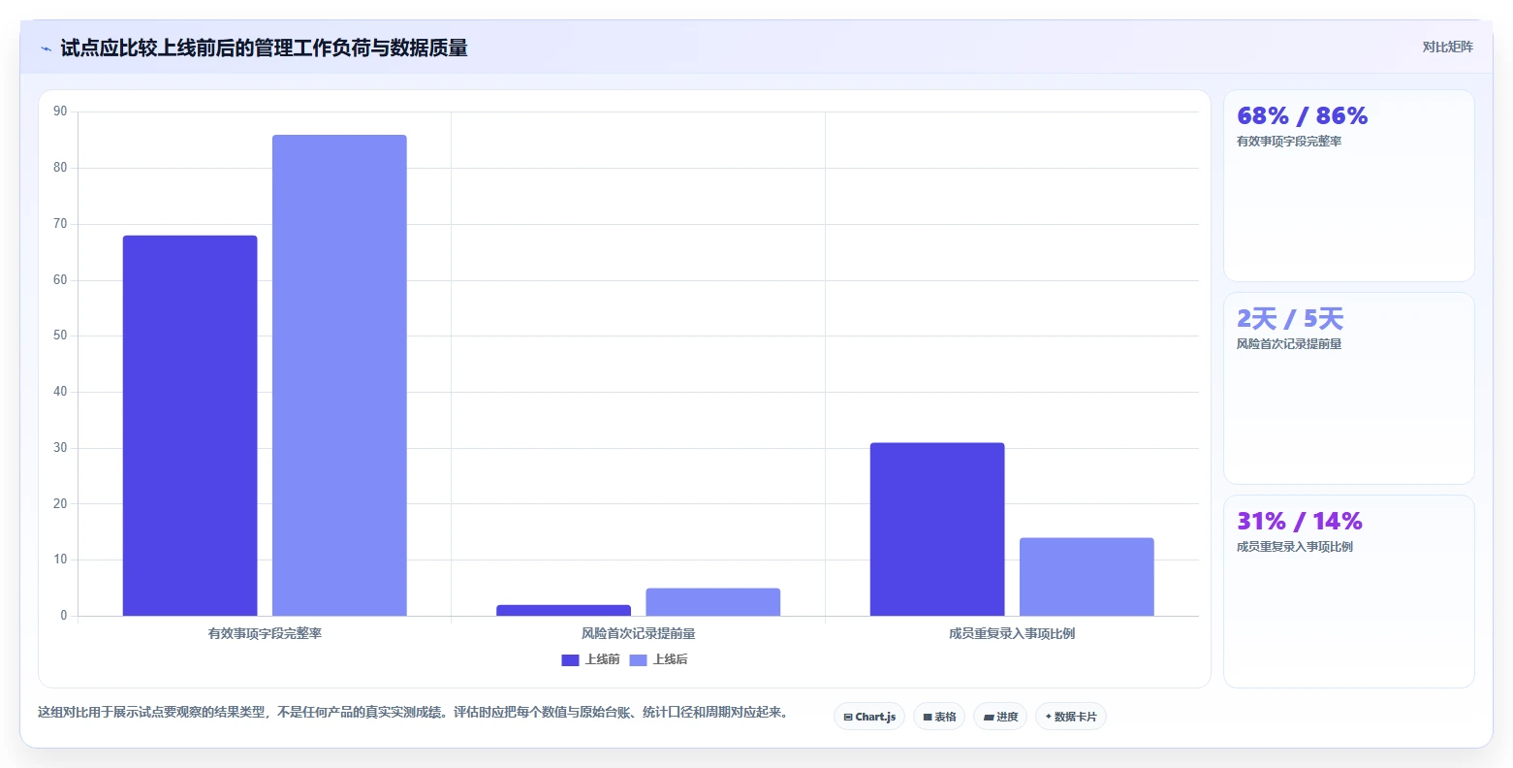Click the footnote text starting 这组对比用于展示
This screenshot has width=1513, height=768.
[415, 713]
